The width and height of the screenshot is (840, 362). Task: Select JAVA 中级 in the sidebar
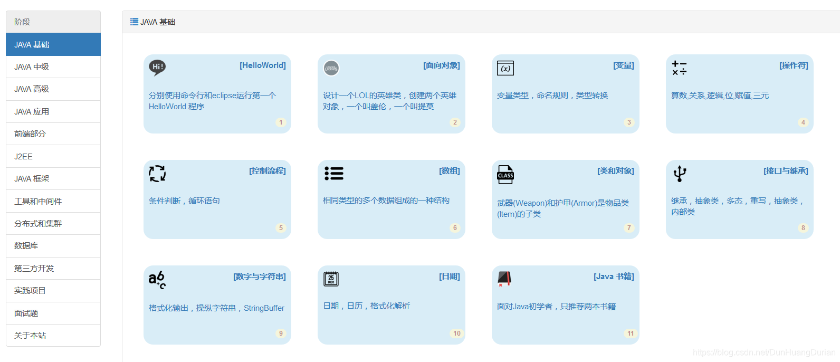click(x=53, y=67)
